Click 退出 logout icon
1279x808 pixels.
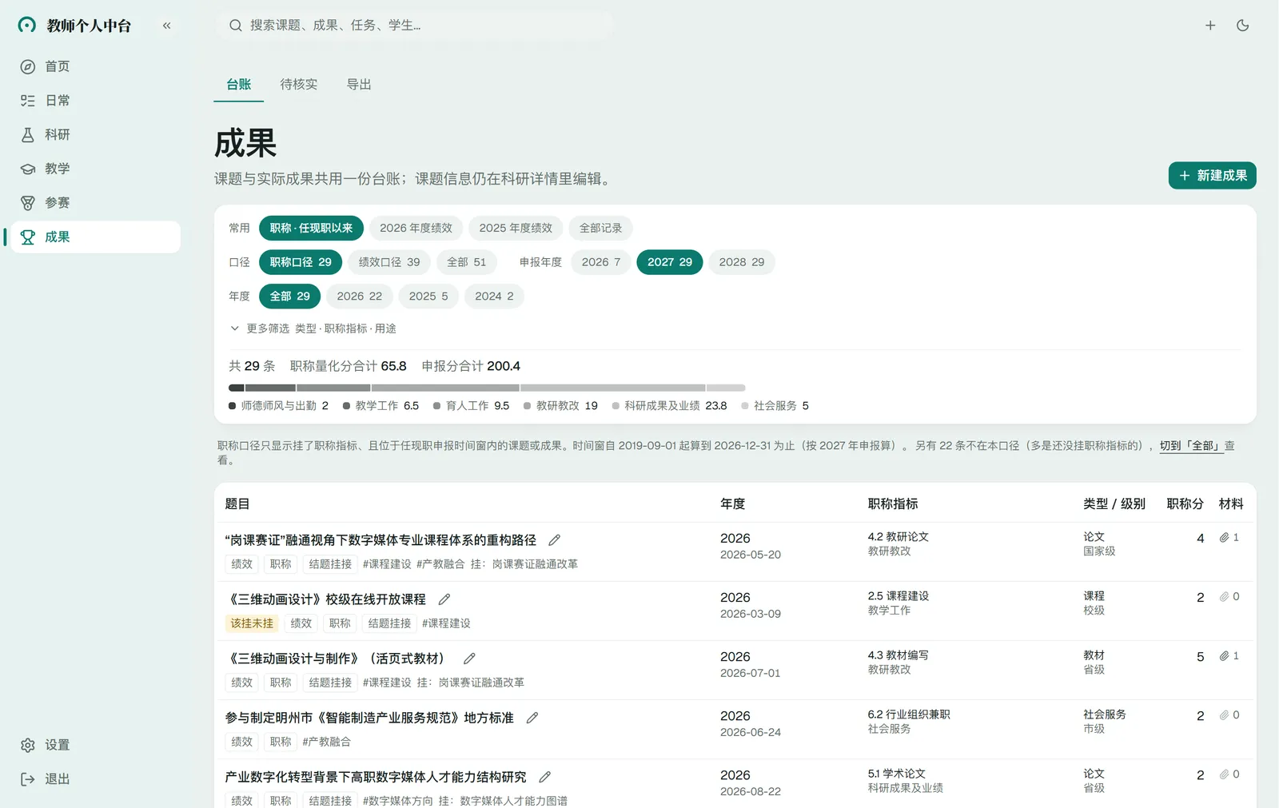[x=28, y=779]
